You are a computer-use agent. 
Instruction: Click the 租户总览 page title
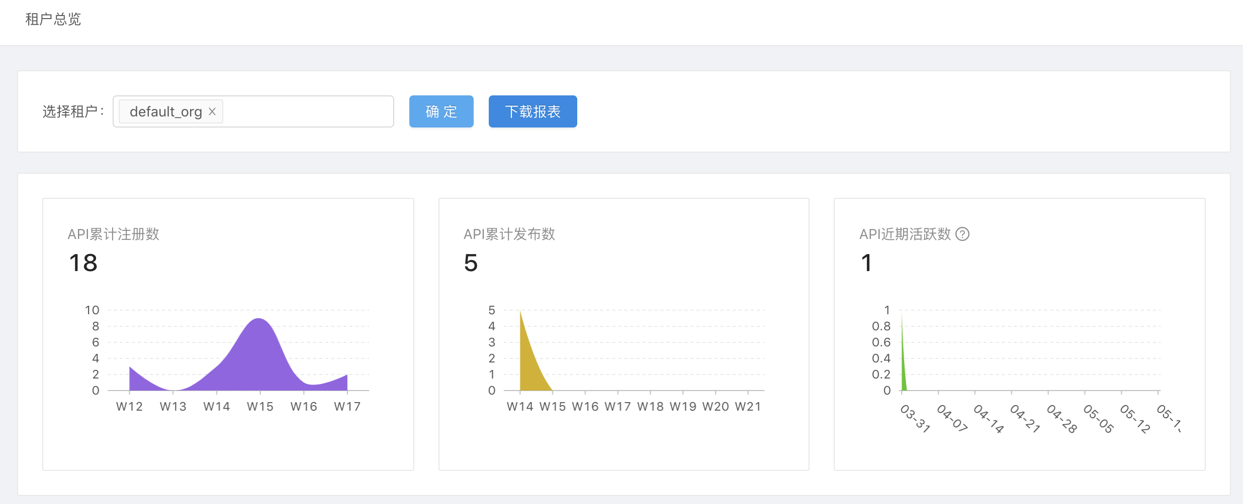click(53, 19)
